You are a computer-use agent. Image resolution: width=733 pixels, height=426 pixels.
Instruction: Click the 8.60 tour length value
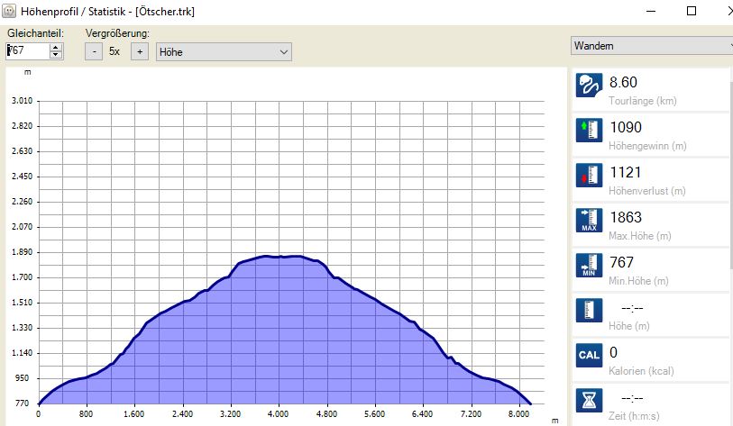(x=623, y=82)
